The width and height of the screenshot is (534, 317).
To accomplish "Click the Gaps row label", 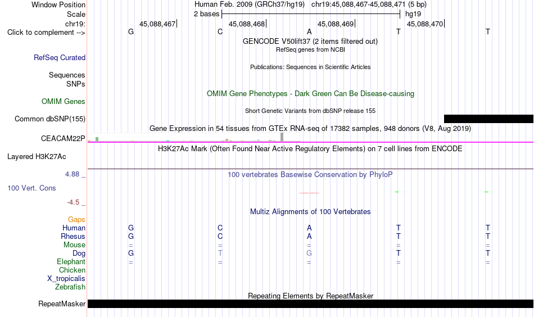I will point(76,220).
